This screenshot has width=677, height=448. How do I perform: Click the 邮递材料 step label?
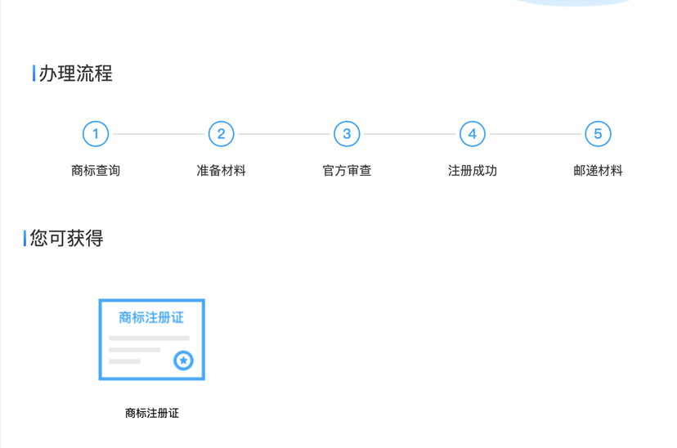pyautogui.click(x=598, y=171)
